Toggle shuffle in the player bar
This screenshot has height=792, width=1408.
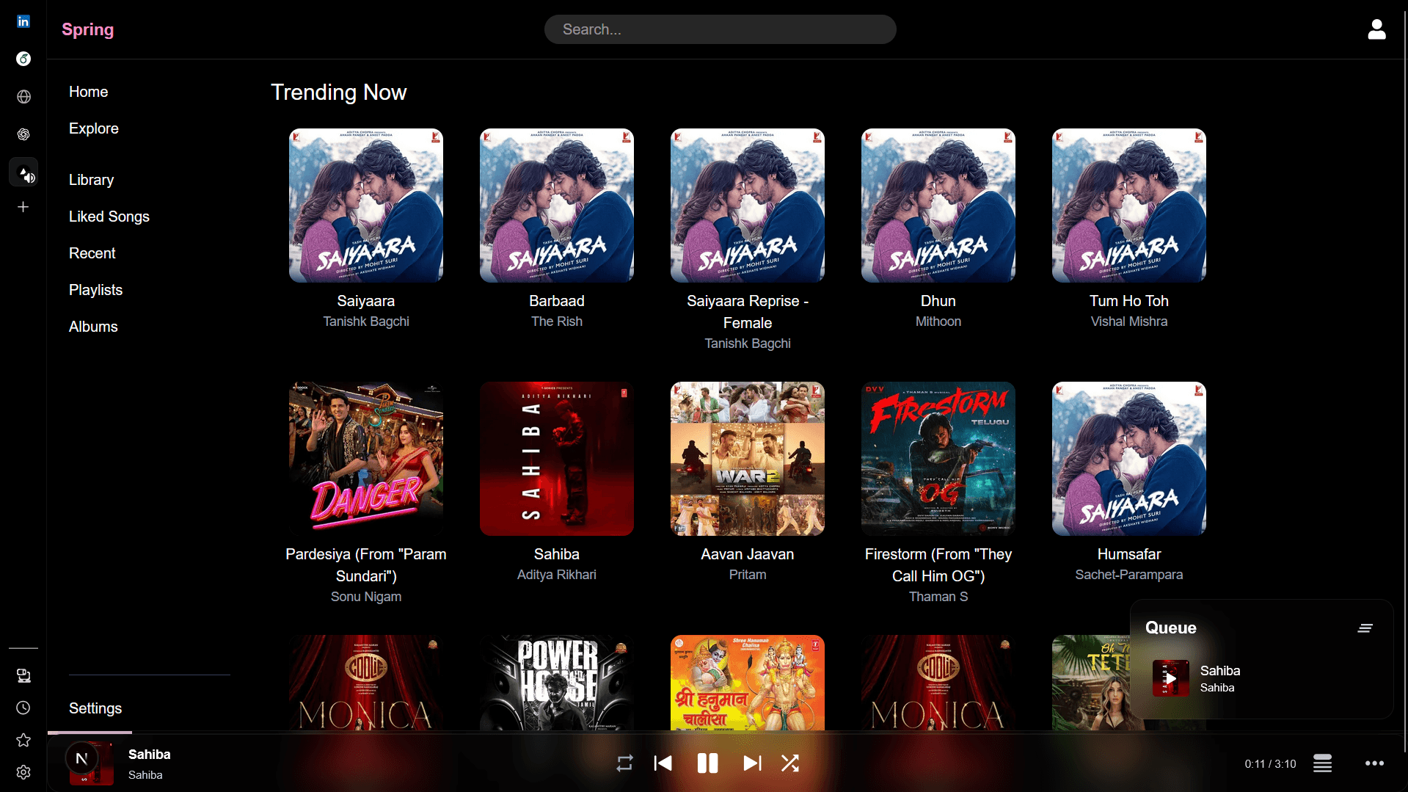(790, 763)
